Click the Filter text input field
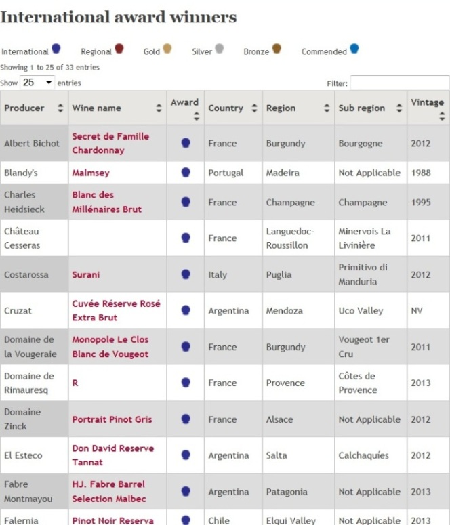This screenshot has height=525, width=450. pos(398,83)
